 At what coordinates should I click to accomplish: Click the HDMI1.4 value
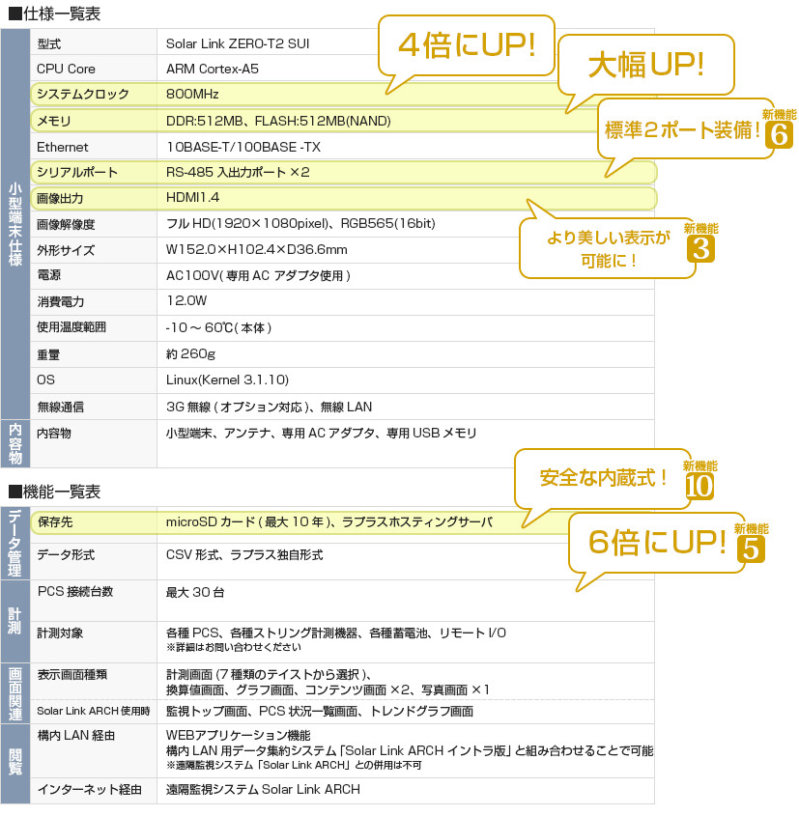192,198
